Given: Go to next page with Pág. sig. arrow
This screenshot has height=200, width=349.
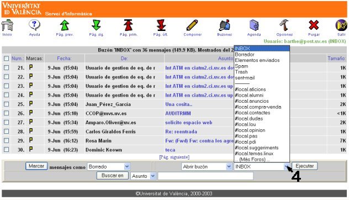Looking at the screenshot, I should coord(97,25).
